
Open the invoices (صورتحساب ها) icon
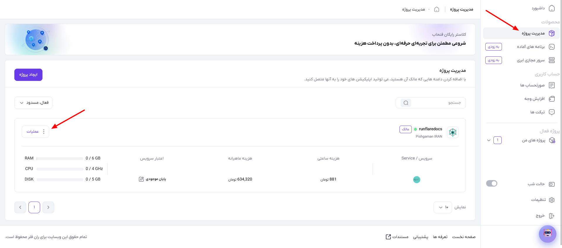pos(552,85)
